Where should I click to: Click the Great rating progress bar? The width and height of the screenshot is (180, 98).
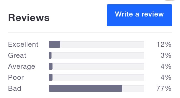coord(96,55)
